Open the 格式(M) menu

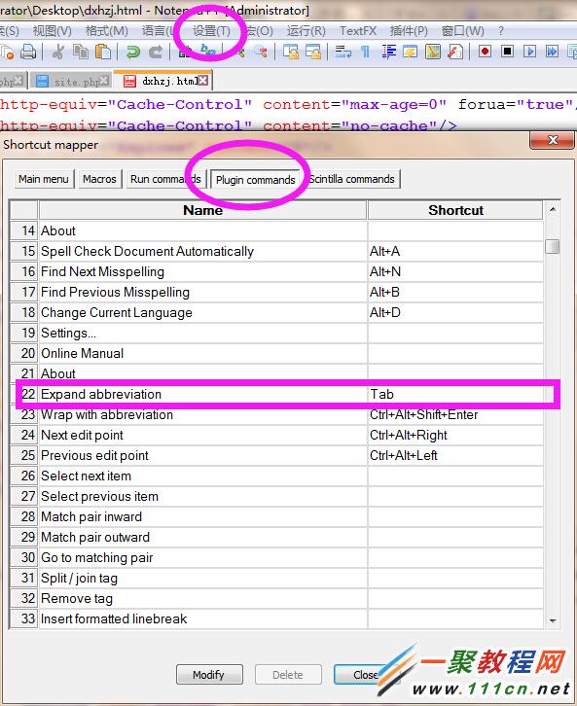(x=107, y=31)
